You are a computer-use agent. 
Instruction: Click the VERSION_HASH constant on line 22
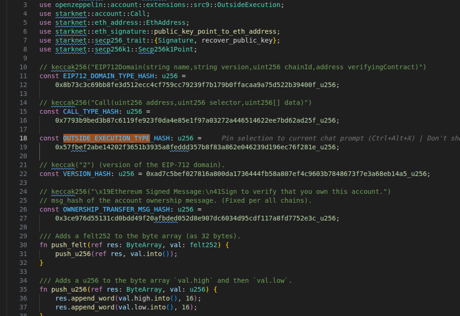(87, 174)
